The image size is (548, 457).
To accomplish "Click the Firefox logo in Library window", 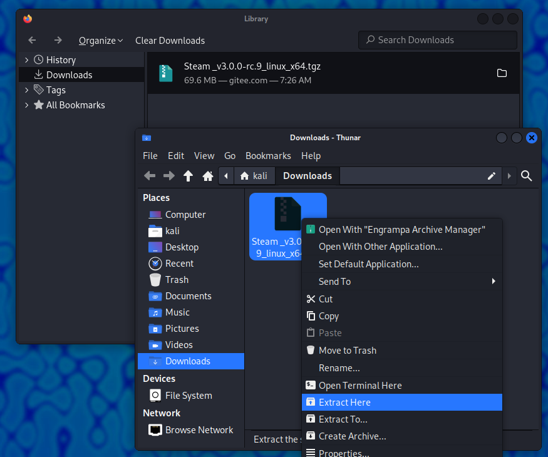I will [28, 19].
